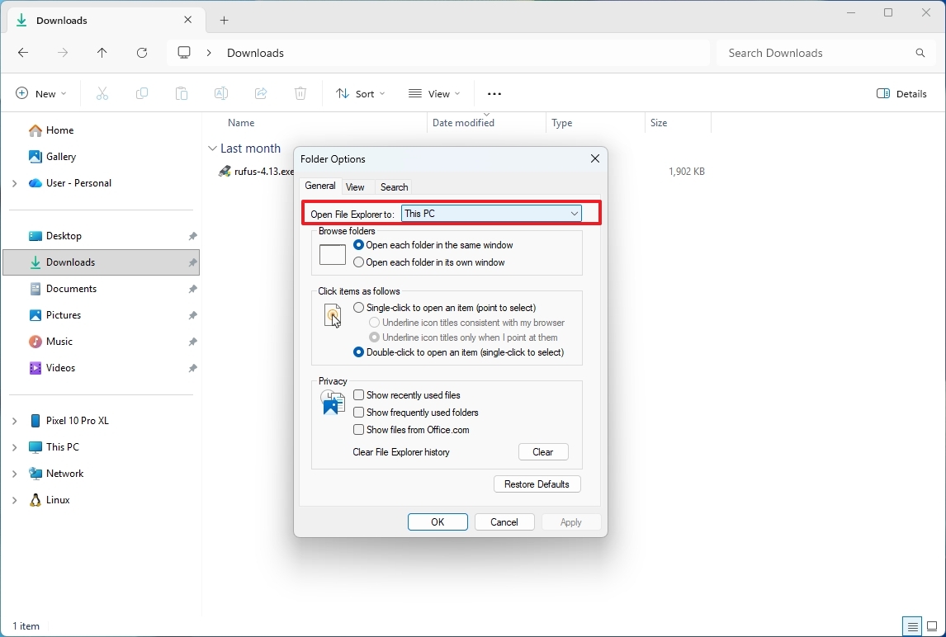Click the Delete icon

pos(300,93)
